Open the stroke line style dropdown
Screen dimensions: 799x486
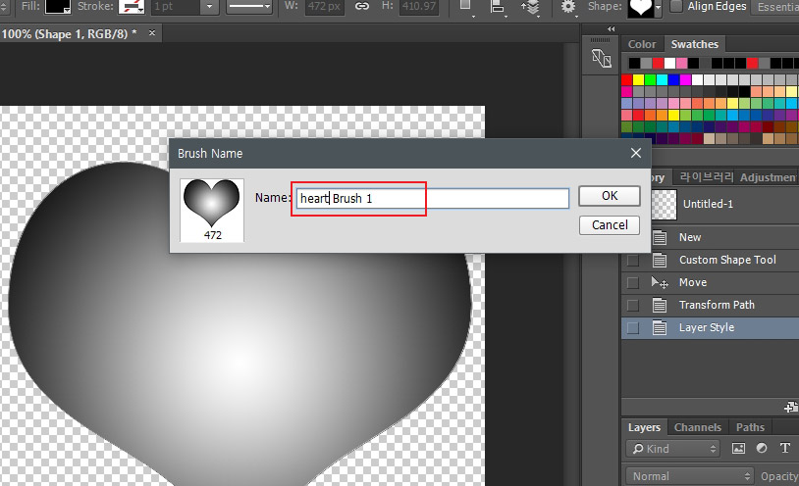[x=249, y=7]
